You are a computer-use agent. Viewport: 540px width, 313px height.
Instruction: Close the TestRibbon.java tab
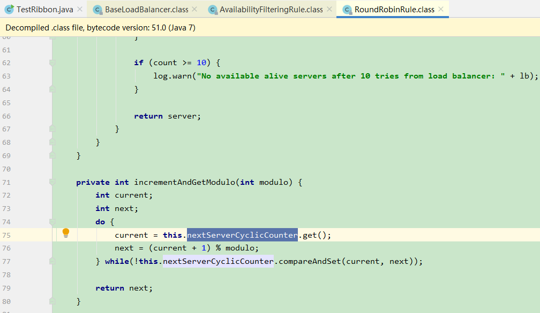point(80,9)
